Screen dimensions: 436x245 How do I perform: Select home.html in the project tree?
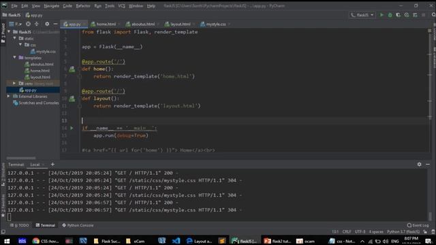tap(37, 71)
